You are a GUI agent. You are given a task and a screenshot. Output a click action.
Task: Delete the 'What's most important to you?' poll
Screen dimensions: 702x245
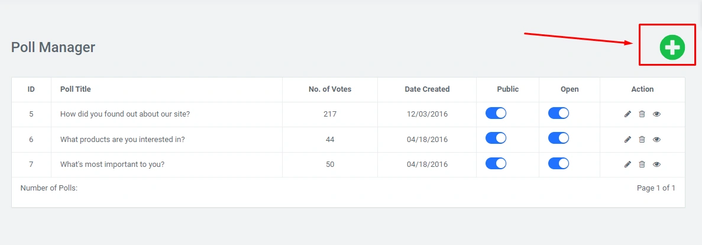click(642, 165)
